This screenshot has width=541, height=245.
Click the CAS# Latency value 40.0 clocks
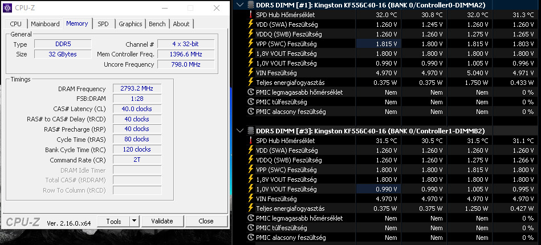pyautogui.click(x=137, y=109)
